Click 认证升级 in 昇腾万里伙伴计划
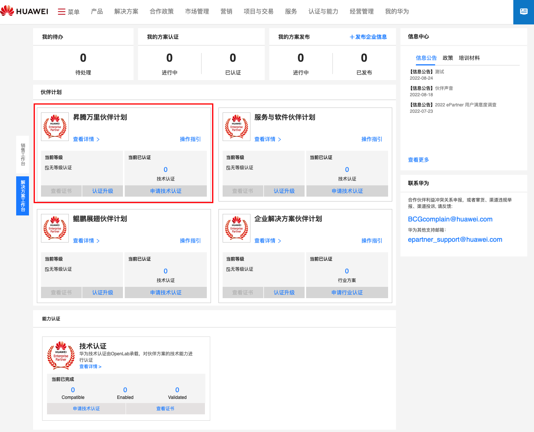Image resolution: width=534 pixels, height=432 pixels. pyautogui.click(x=103, y=191)
